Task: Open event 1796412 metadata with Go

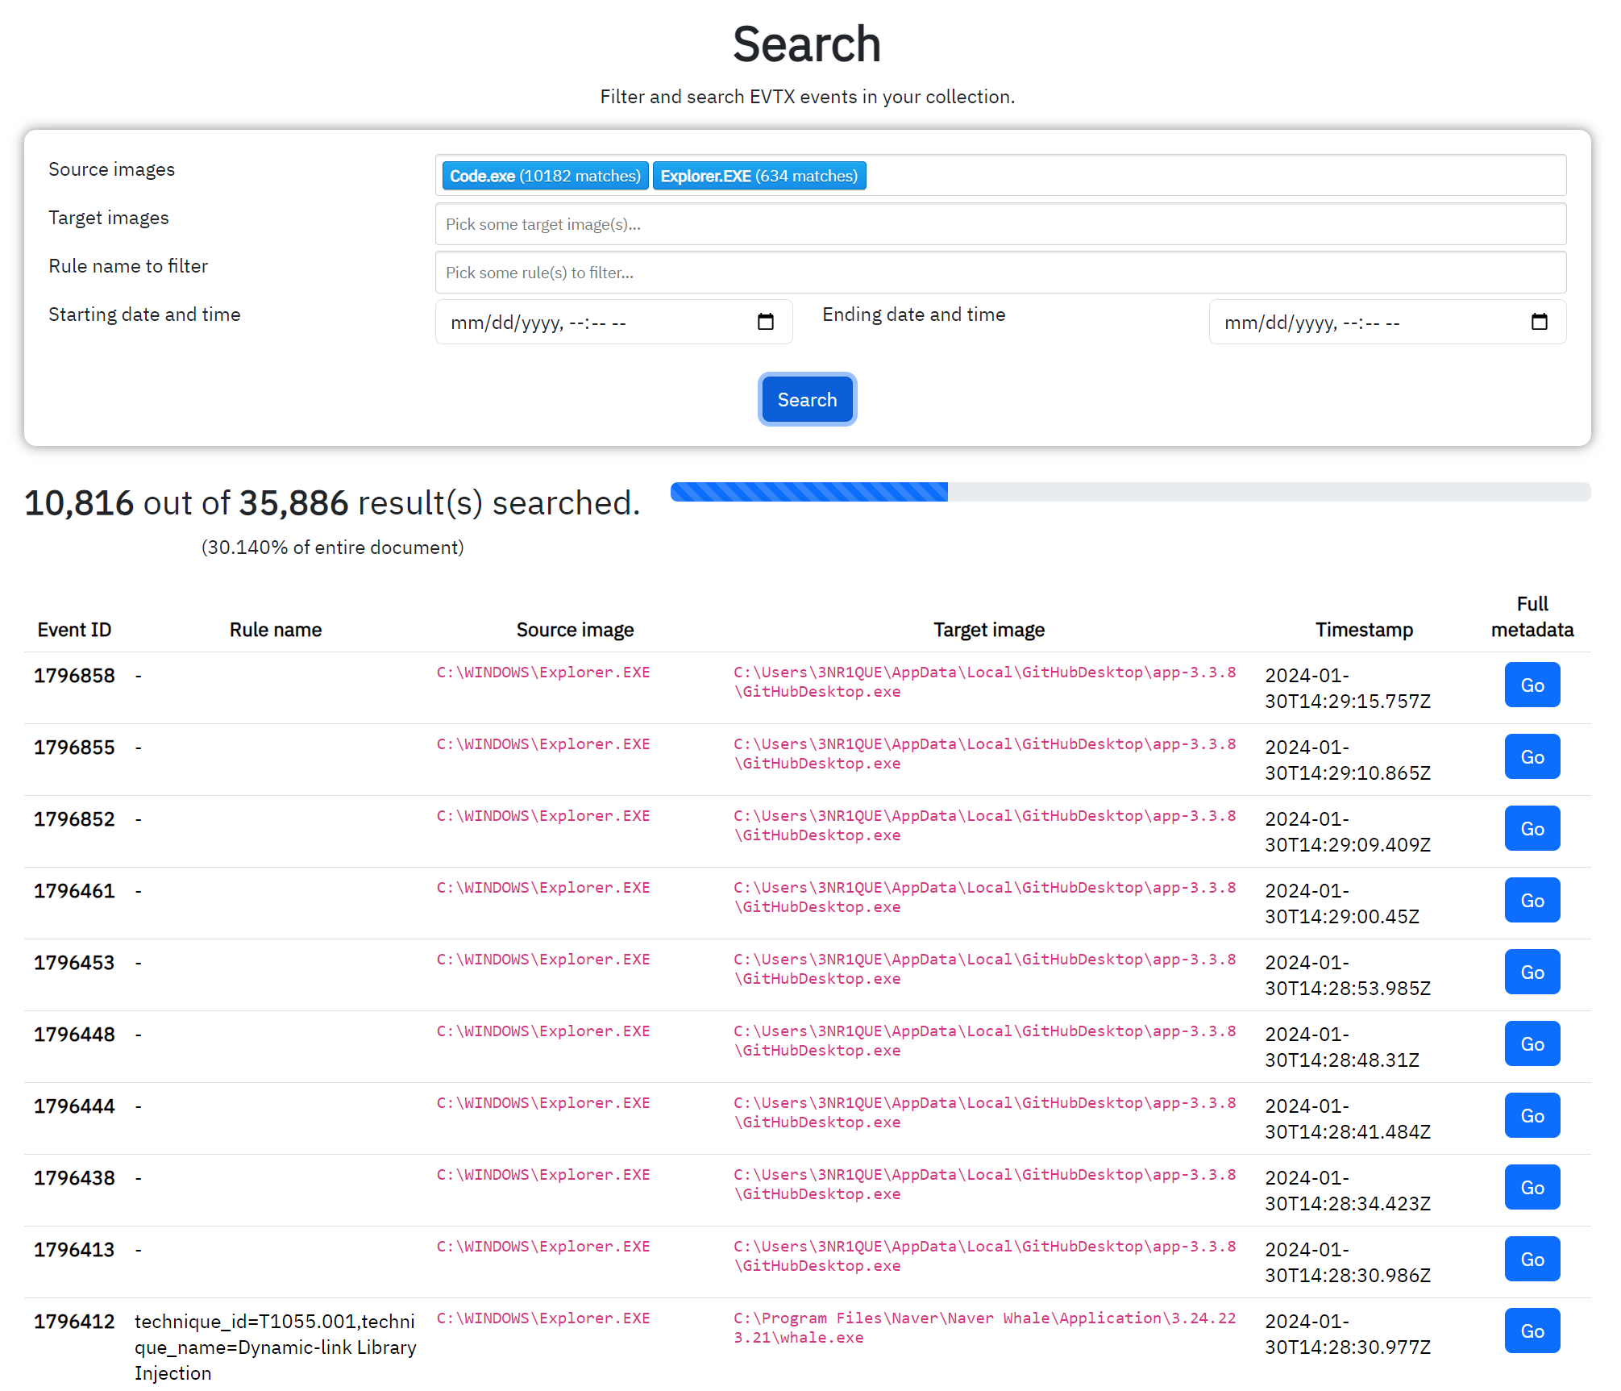Action: (1531, 1331)
